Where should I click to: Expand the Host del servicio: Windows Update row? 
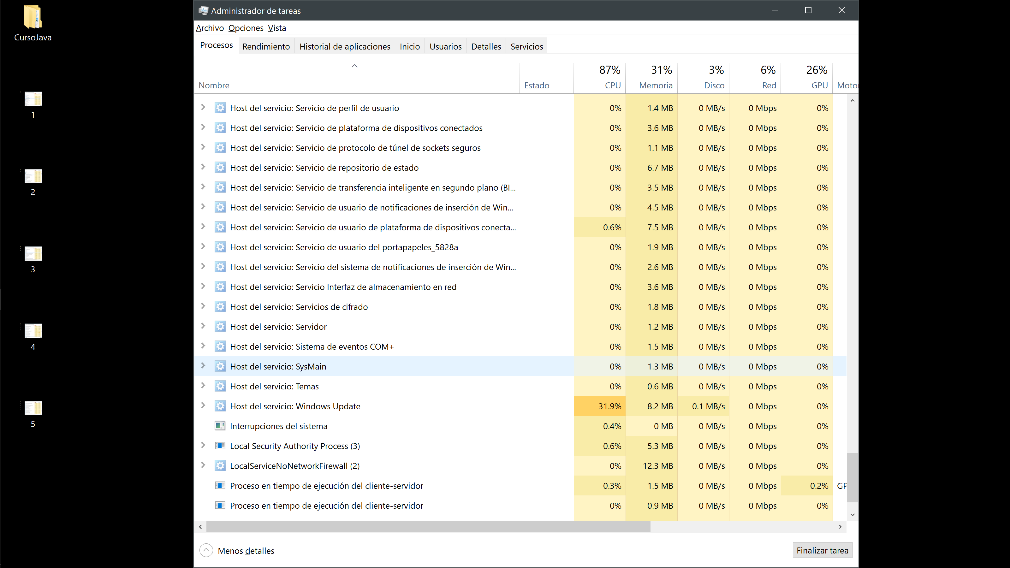pos(203,405)
